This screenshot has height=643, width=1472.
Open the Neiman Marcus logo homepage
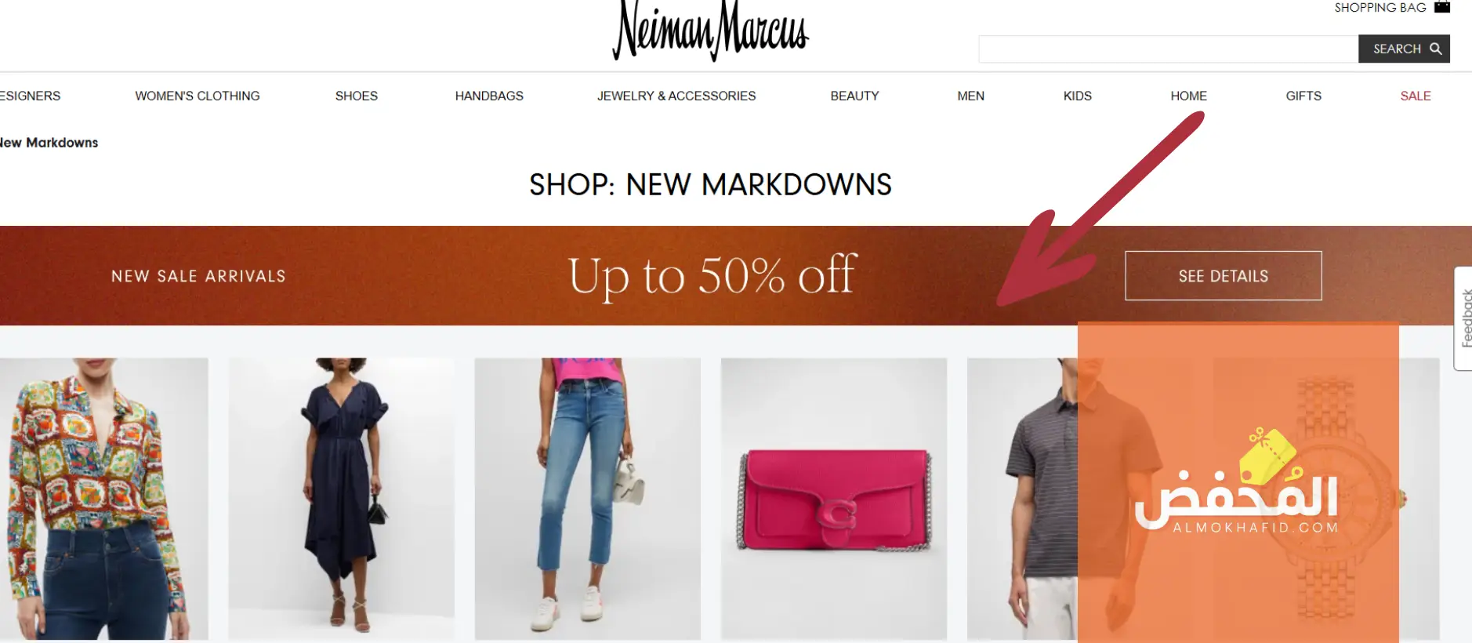tap(710, 31)
